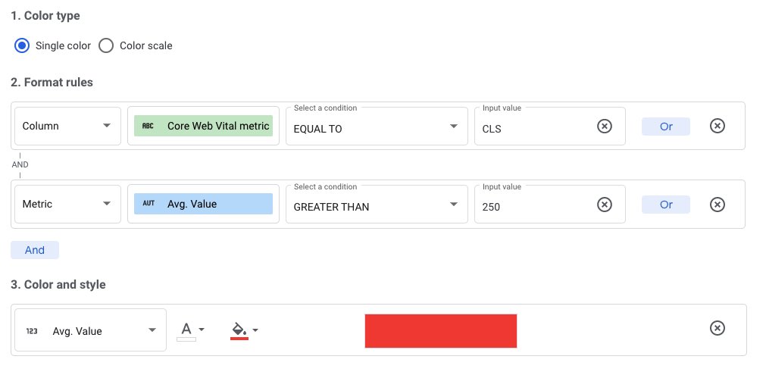Screen dimensions: 766x375
Task: Click the Core Web Vital metric field chip
Action: (x=203, y=126)
